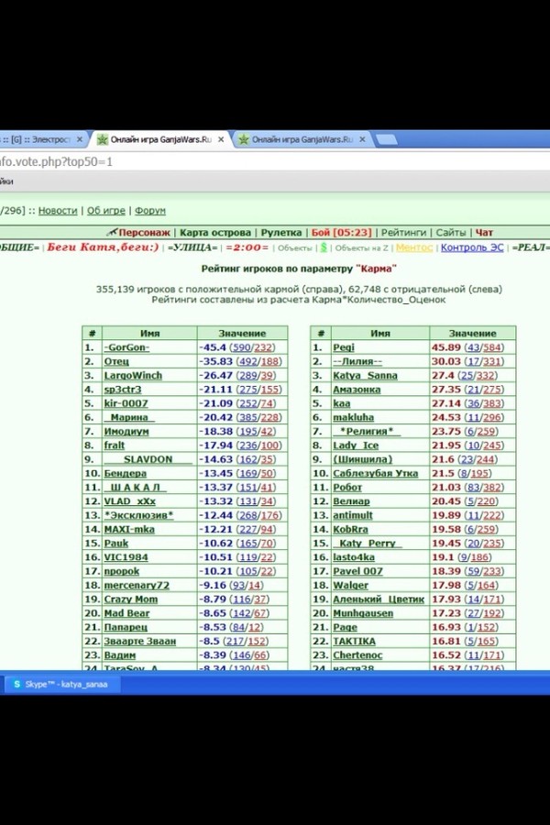The height and width of the screenshot is (825, 550).
Task: Open player kaa profile
Action: (342, 403)
